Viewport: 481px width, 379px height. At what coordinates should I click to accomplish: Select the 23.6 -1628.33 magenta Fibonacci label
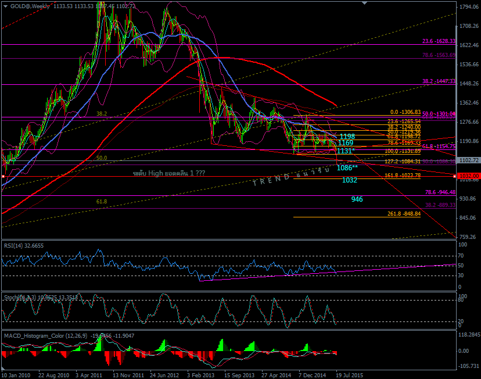[x=439, y=41]
